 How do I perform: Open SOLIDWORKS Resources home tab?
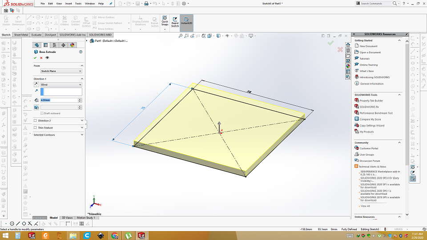point(348,45)
